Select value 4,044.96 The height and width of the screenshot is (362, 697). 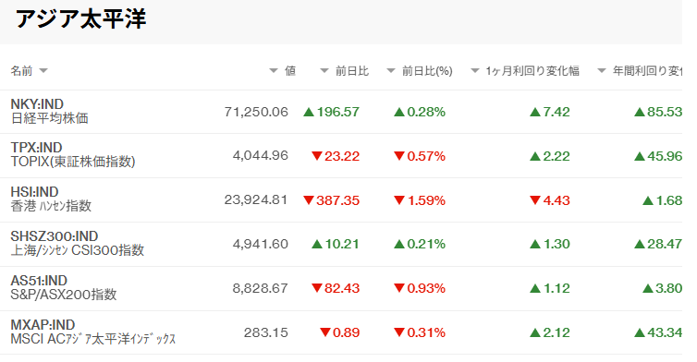pyautogui.click(x=261, y=155)
